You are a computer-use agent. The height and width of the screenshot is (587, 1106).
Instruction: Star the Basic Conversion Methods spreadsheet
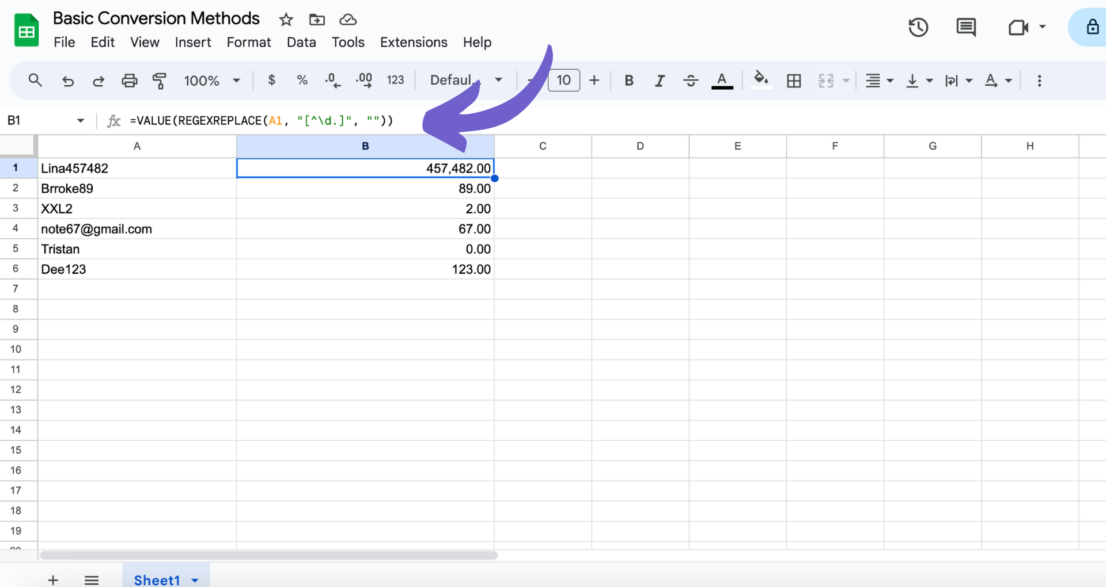tap(286, 19)
